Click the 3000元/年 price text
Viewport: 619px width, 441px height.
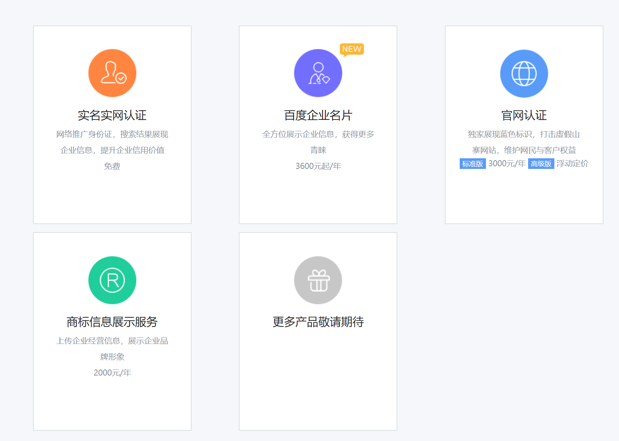[x=507, y=164]
